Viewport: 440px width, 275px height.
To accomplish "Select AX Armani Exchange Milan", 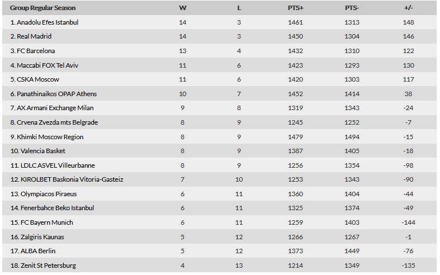I will [55, 108].
